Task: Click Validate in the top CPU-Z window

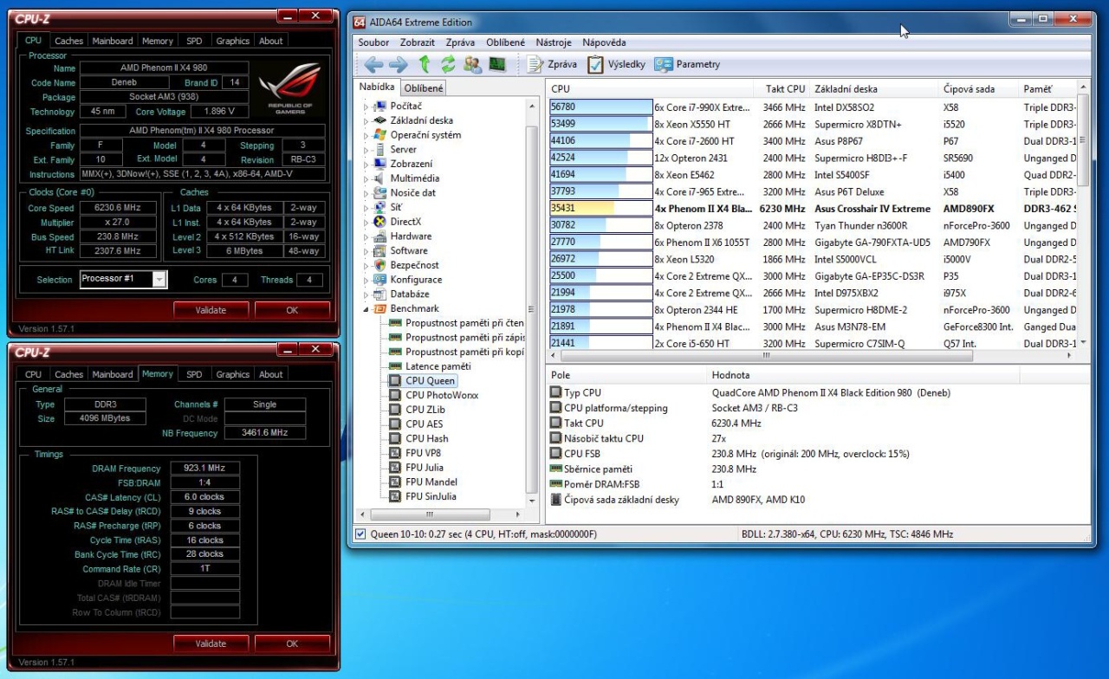Action: [211, 310]
